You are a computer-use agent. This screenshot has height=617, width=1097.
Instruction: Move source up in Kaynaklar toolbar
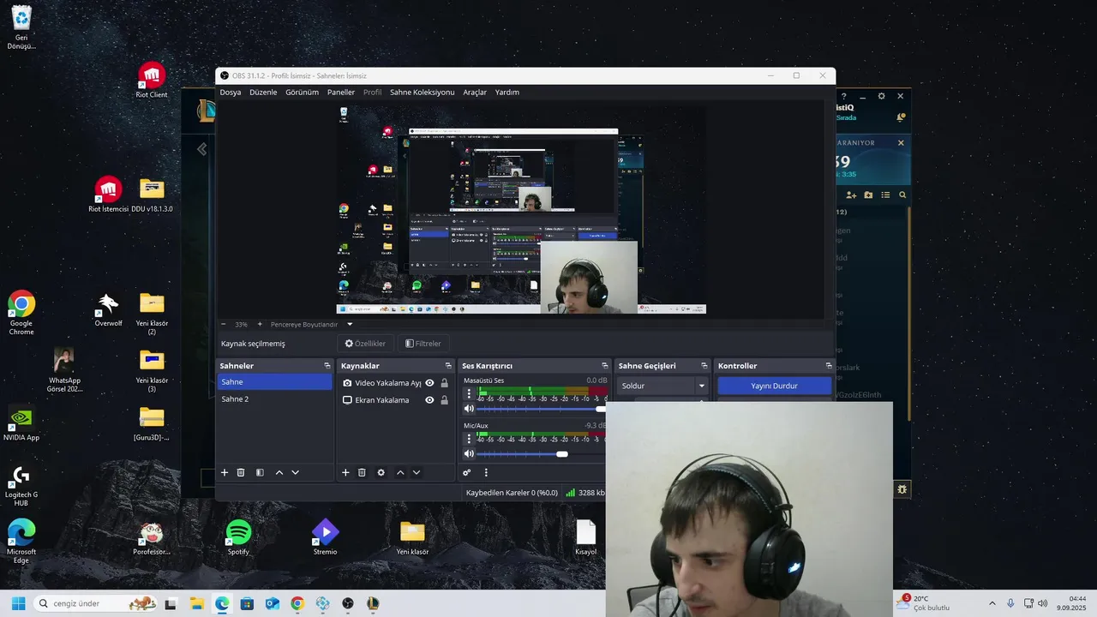click(399, 472)
